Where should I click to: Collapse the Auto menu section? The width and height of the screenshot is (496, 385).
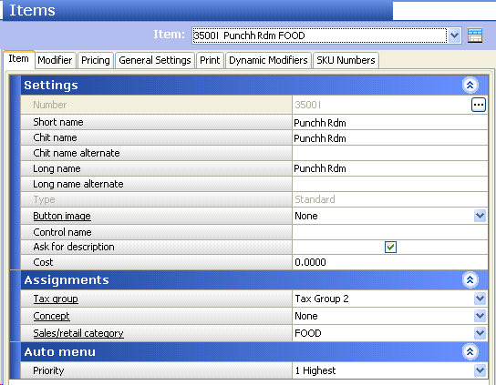[x=470, y=352]
